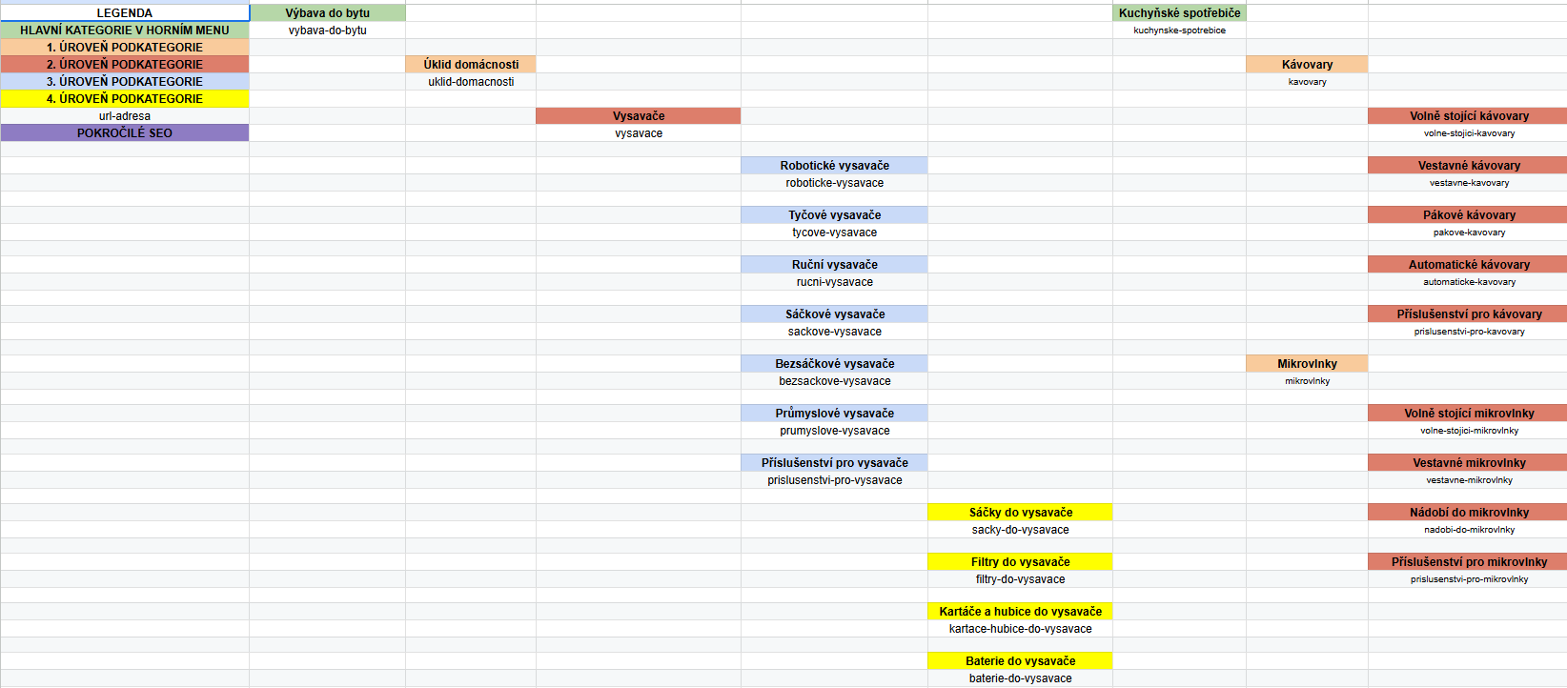Select the Mikrovlnky category cell
Screen dimensions: 1567x688
pos(1307,364)
